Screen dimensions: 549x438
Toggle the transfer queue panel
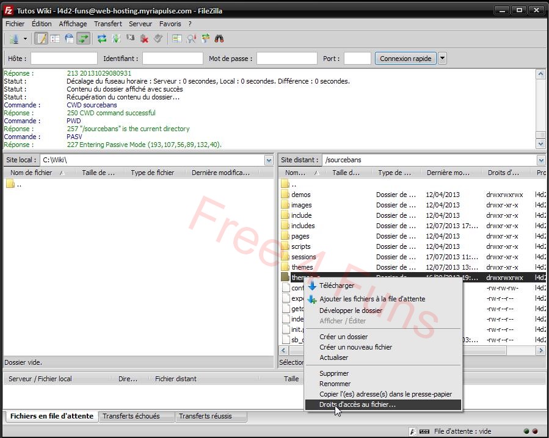pos(84,38)
